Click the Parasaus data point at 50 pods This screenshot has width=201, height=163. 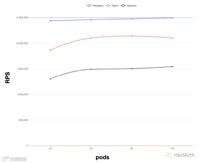click(91, 20)
